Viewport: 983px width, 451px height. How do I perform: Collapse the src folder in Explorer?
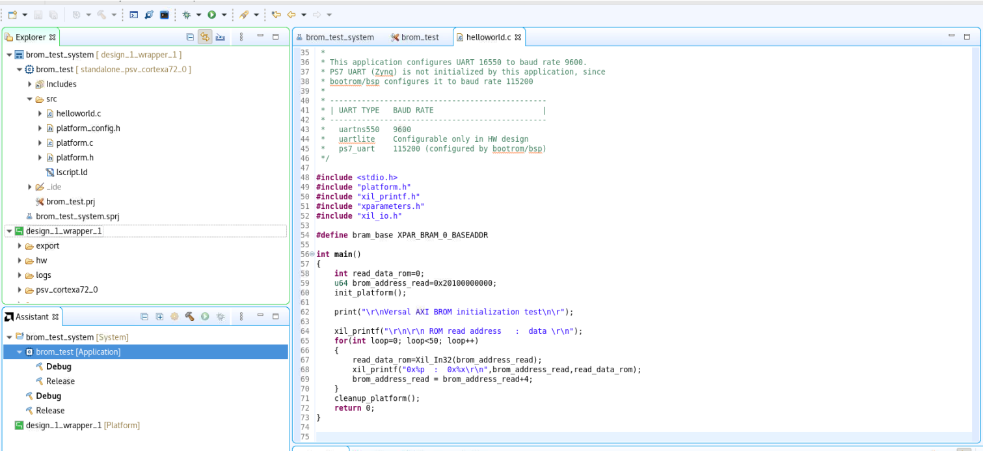[x=29, y=99]
